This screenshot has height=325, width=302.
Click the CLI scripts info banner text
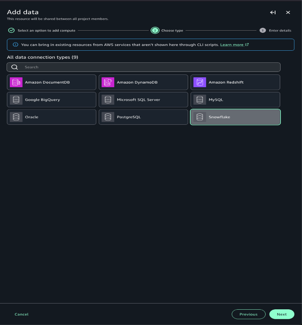(x=120, y=45)
